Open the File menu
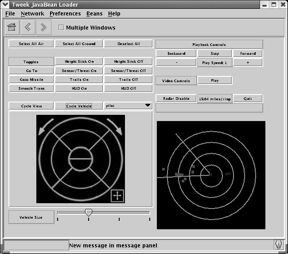The image size is (288, 254). coord(10,14)
